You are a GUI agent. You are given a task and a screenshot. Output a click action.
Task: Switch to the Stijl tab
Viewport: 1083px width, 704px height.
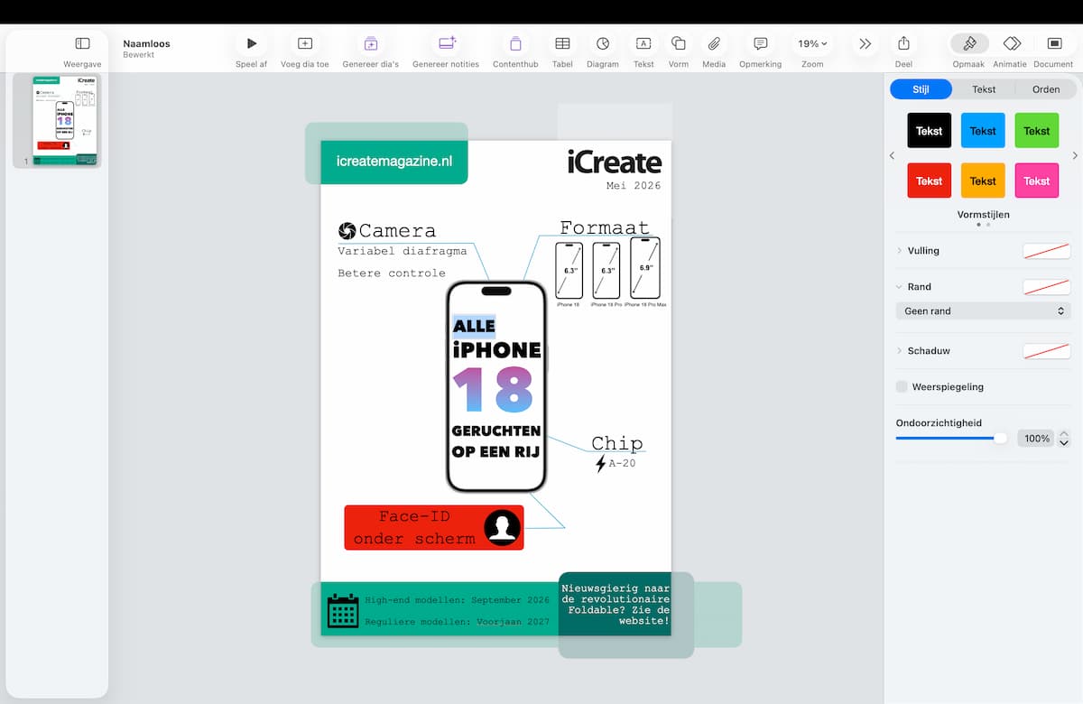click(921, 89)
